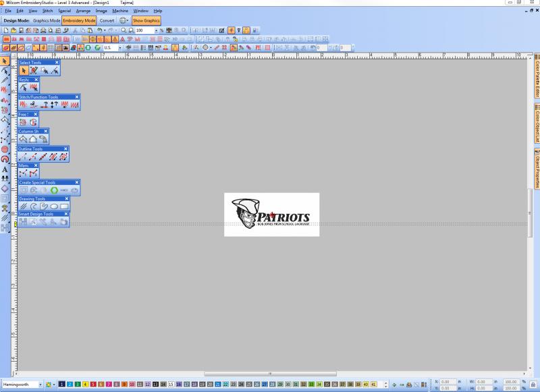Select the green ring tool in Create Special Tools

(54, 190)
